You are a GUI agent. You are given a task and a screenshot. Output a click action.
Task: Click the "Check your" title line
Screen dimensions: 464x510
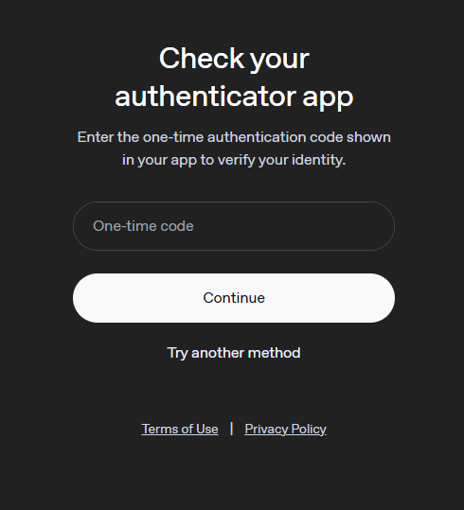click(234, 59)
